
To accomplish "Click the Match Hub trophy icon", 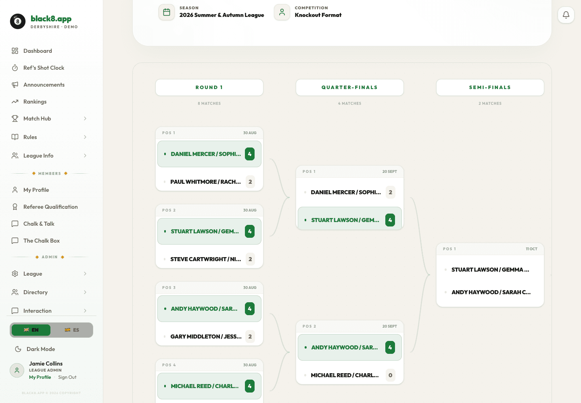I will point(15,118).
